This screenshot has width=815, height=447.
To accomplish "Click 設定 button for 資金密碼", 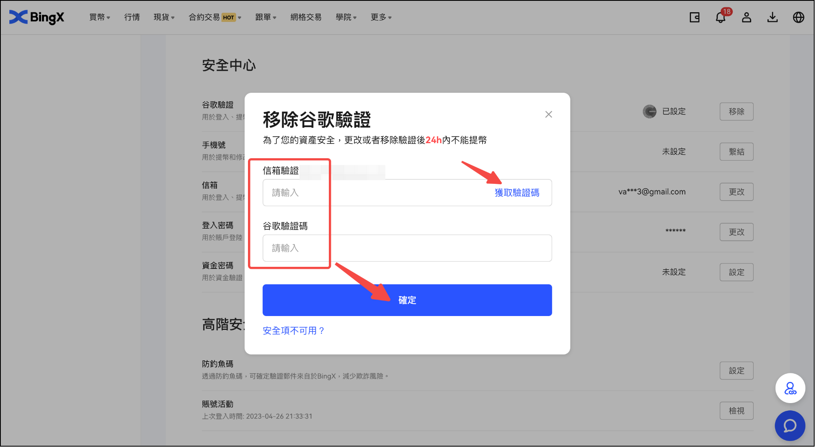I will pyautogui.click(x=736, y=272).
